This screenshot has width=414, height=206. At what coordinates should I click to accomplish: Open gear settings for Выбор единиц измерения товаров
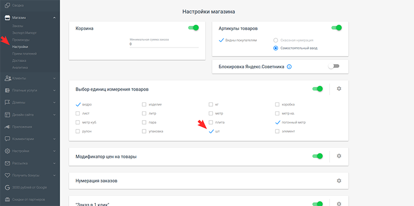(339, 89)
